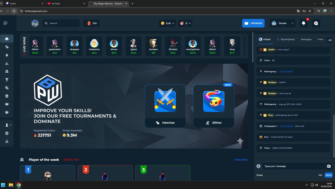Select the Home icon in left sidebar

7,39
